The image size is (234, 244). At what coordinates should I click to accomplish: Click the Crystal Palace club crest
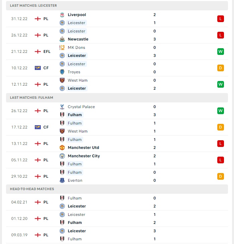(62, 107)
